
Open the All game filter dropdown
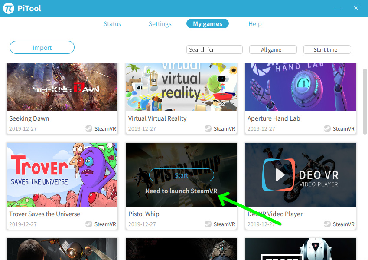(273, 49)
